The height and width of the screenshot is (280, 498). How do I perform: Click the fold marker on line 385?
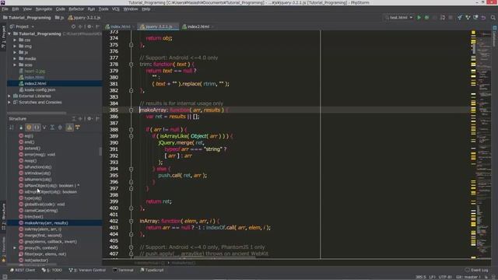click(131, 110)
